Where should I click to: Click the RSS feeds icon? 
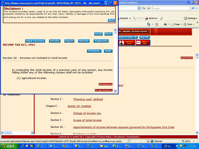click(157, 24)
